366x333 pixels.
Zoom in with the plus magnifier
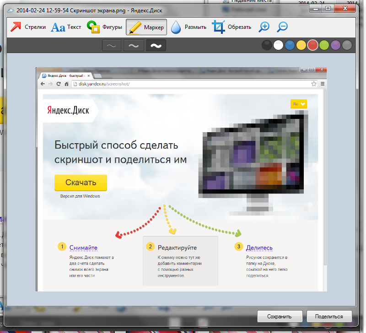pyautogui.click(x=264, y=27)
